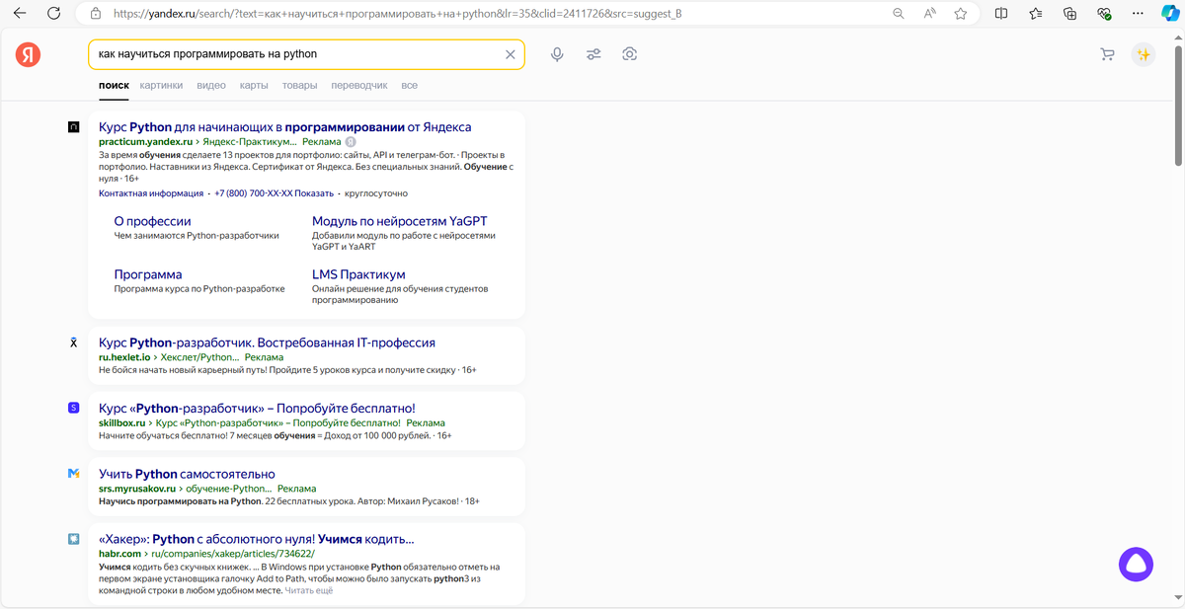
Task: Search by image camera icon
Action: pos(630,54)
